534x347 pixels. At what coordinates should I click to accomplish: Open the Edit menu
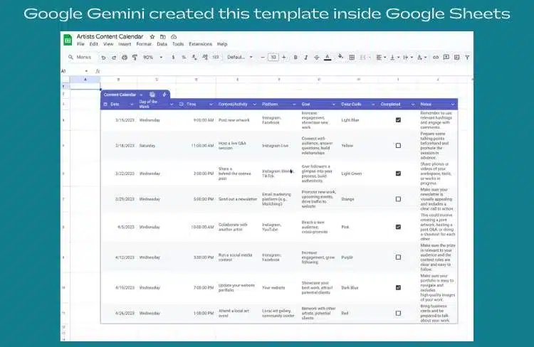[x=94, y=44]
